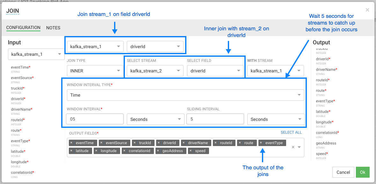Open the Window Interval Type Time dropdown

pyautogui.click(x=185, y=95)
